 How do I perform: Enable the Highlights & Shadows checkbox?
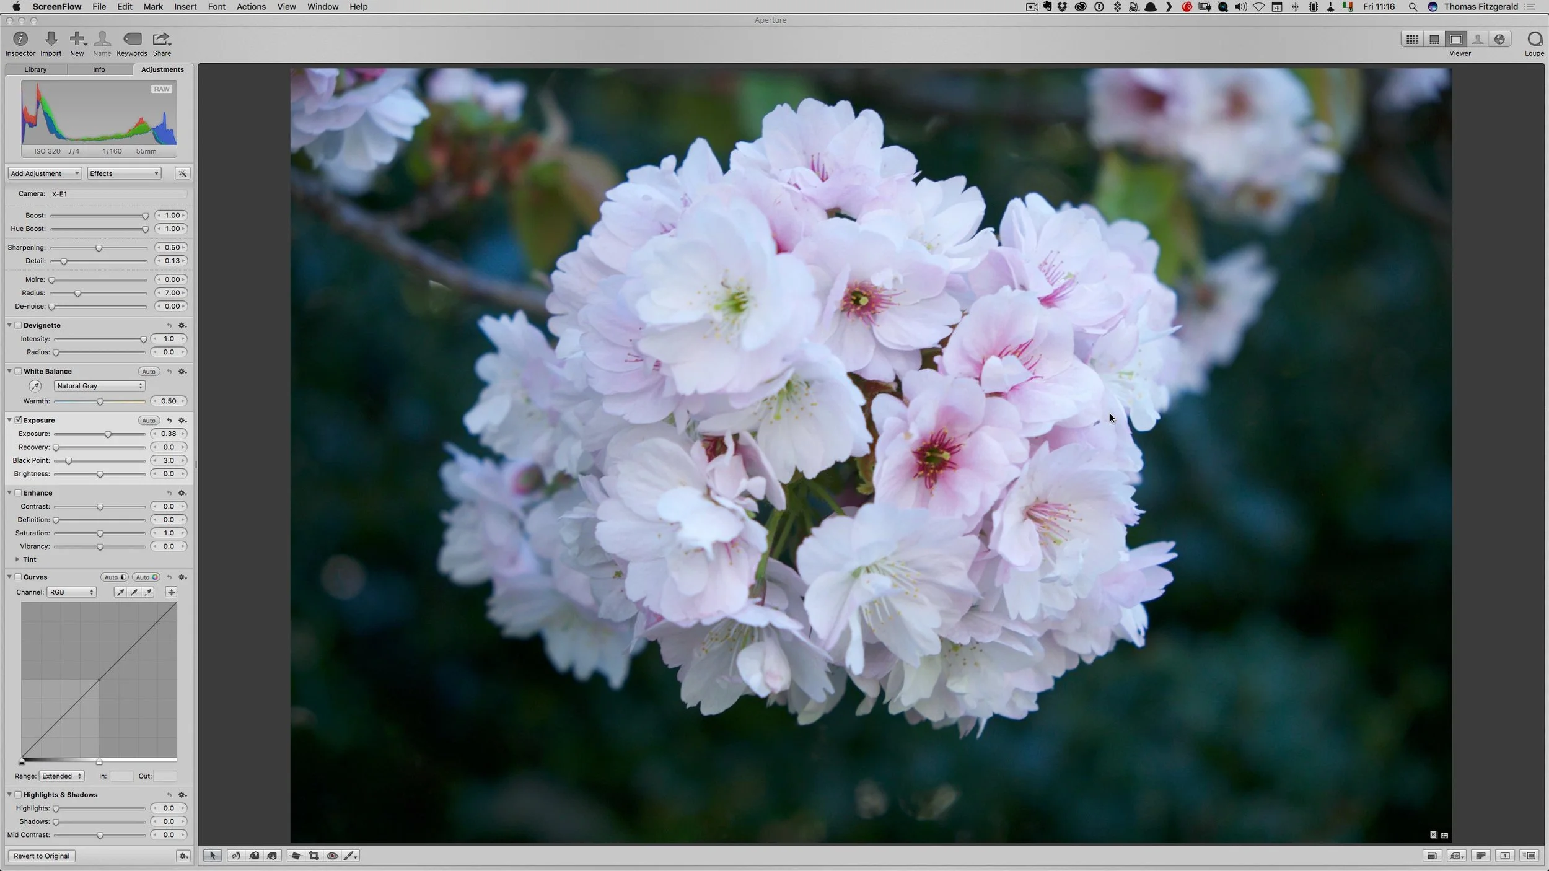[18, 795]
